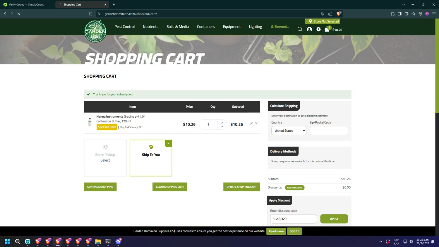This screenshot has height=247, width=439.
Task: Decrease quantity with the down arrow
Action: [x=222, y=126]
